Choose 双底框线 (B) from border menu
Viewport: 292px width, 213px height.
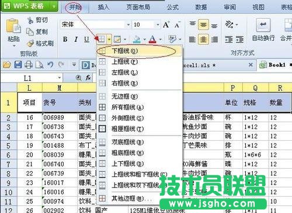[x=140, y=142]
